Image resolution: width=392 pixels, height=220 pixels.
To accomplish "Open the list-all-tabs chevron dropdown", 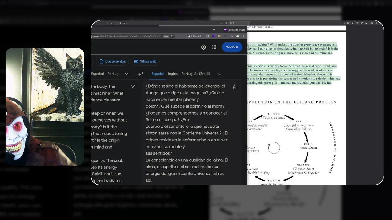I will [x=215, y=29].
